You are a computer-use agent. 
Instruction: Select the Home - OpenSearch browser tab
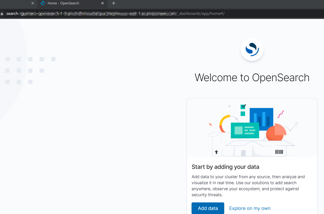[72, 3]
